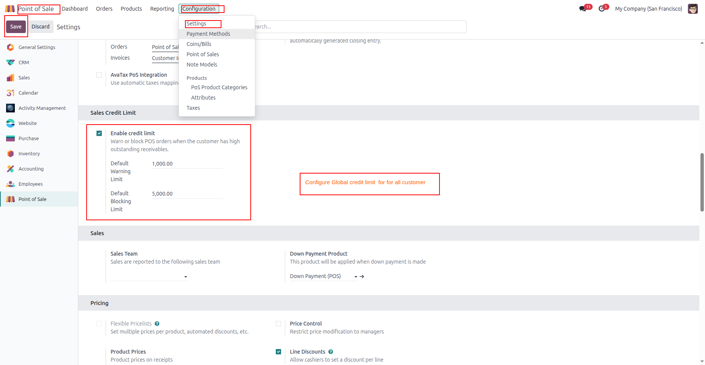Screen dimensions: 705x365
Task: Select the Sales sidebar icon
Action: click(x=10, y=77)
